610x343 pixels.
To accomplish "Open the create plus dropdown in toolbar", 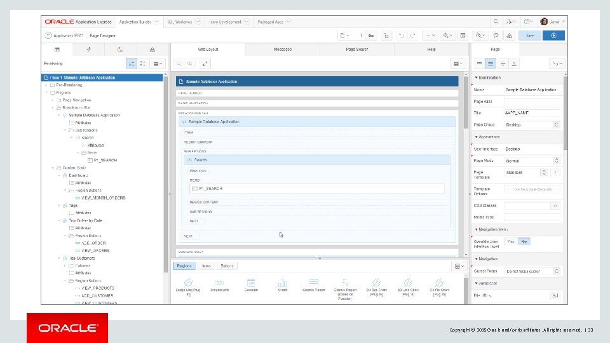I will tap(430, 36).
